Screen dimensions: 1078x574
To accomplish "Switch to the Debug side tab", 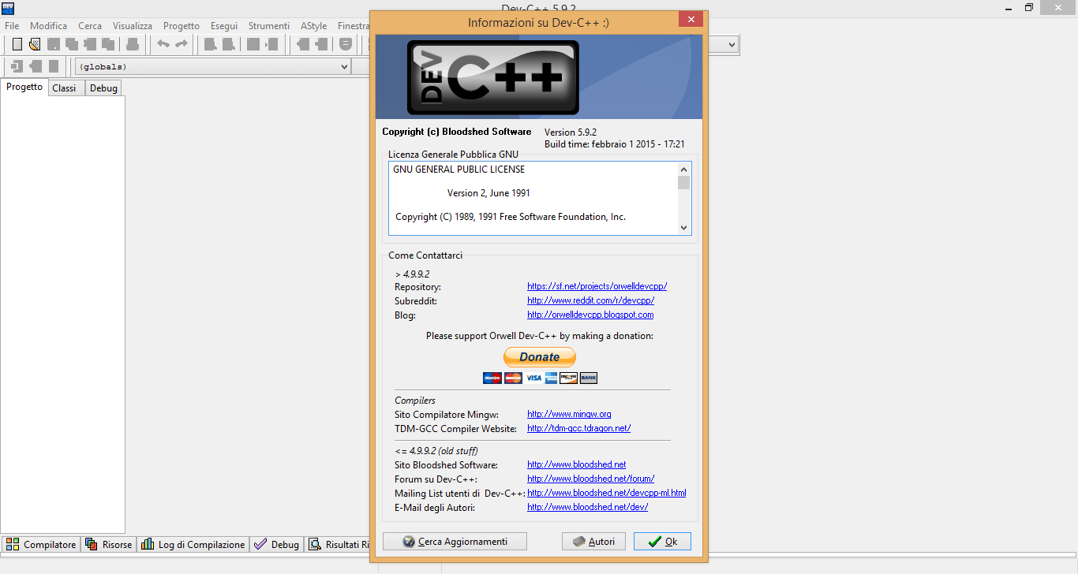I will [x=103, y=88].
